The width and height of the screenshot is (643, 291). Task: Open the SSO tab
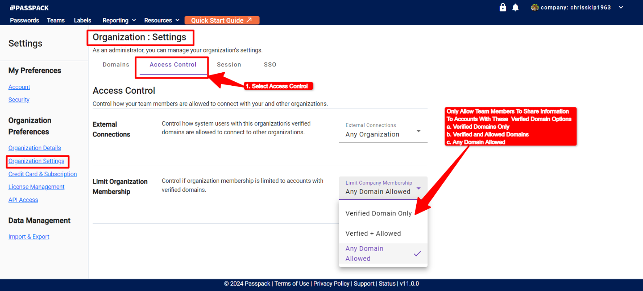coord(270,65)
